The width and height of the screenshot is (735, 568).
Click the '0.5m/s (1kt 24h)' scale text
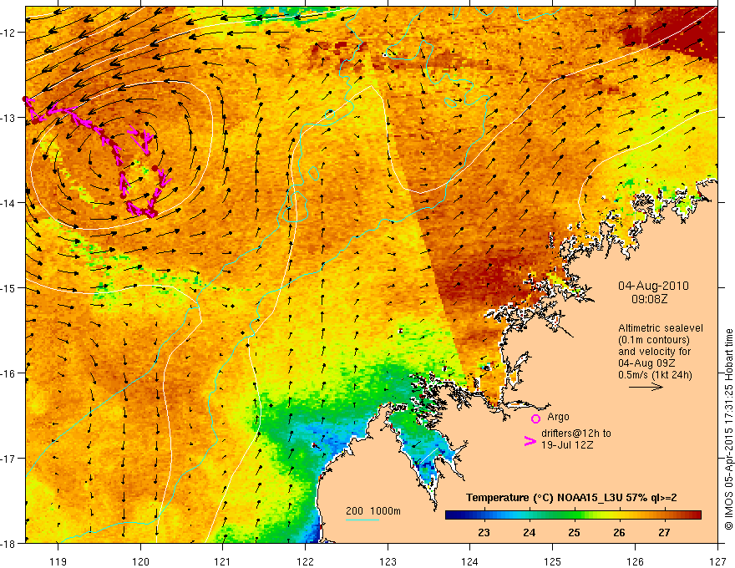tap(655, 374)
